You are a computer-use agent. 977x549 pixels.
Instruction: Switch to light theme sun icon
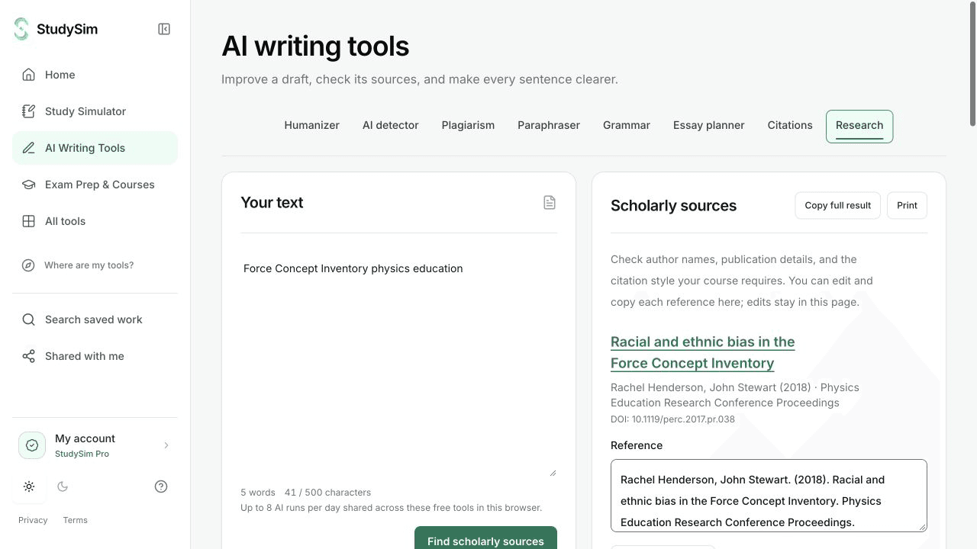click(x=29, y=486)
